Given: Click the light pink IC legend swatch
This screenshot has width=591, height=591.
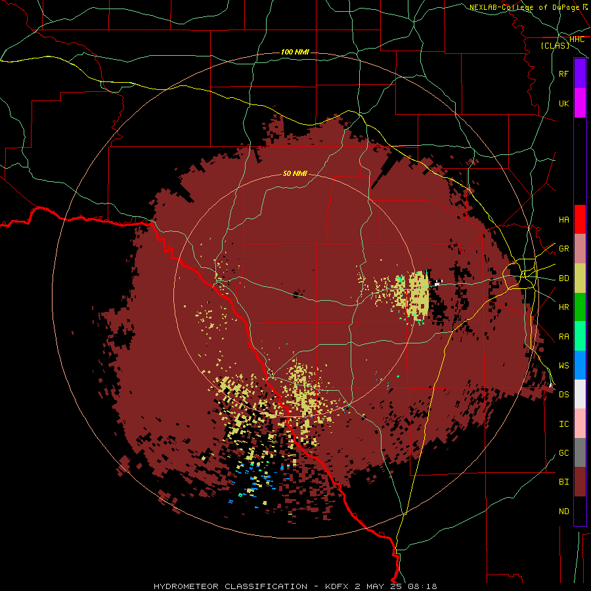Looking at the screenshot, I should tap(580, 424).
